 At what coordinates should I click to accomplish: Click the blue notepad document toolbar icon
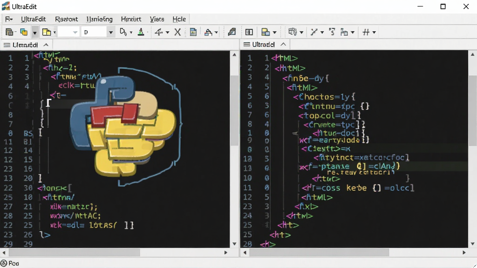pos(193,32)
